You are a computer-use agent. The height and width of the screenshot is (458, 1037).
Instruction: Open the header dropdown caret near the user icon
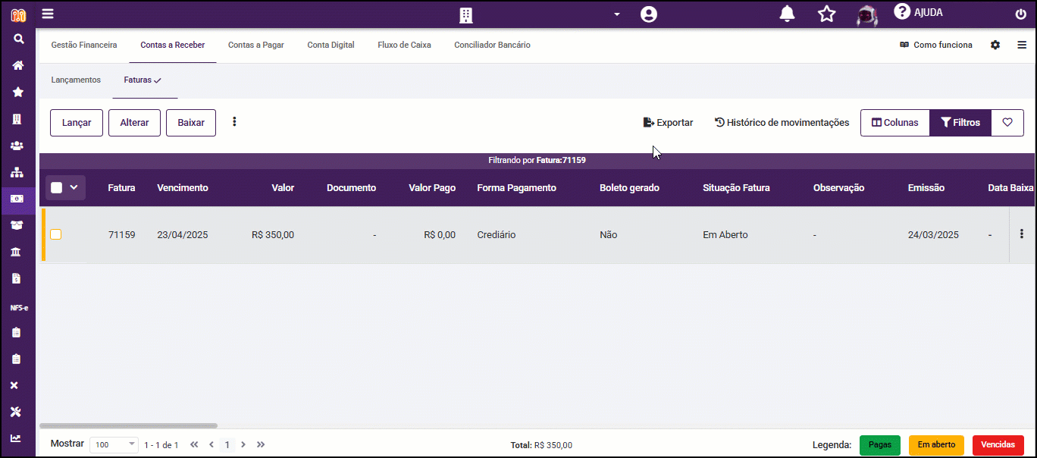pos(617,14)
